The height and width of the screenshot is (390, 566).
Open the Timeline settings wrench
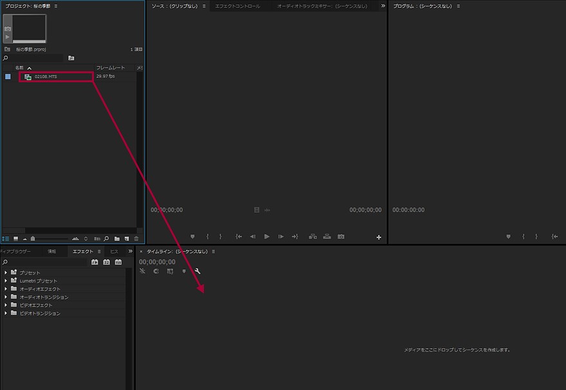tap(197, 271)
